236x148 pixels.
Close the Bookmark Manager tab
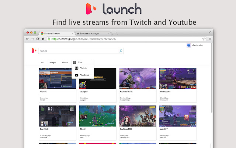coord(108,33)
